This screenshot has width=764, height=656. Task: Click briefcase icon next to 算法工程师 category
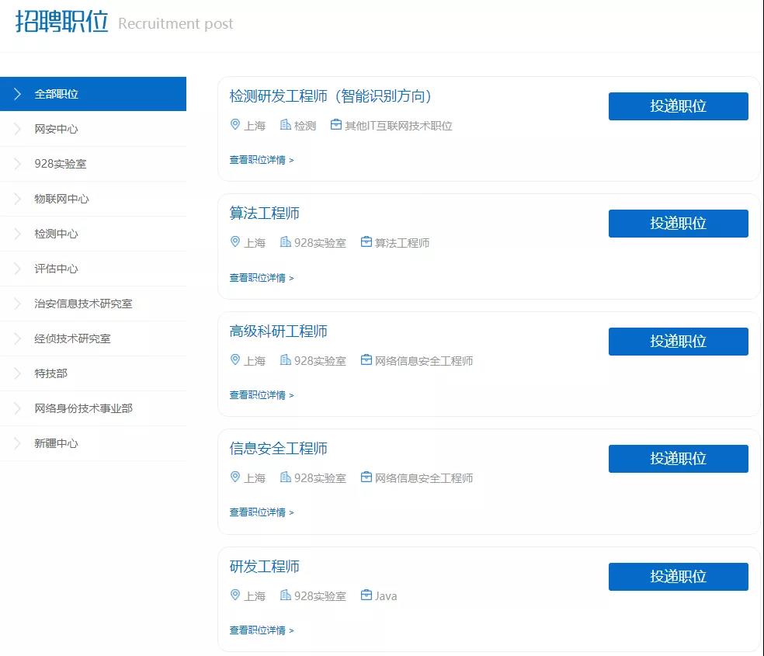coord(366,242)
